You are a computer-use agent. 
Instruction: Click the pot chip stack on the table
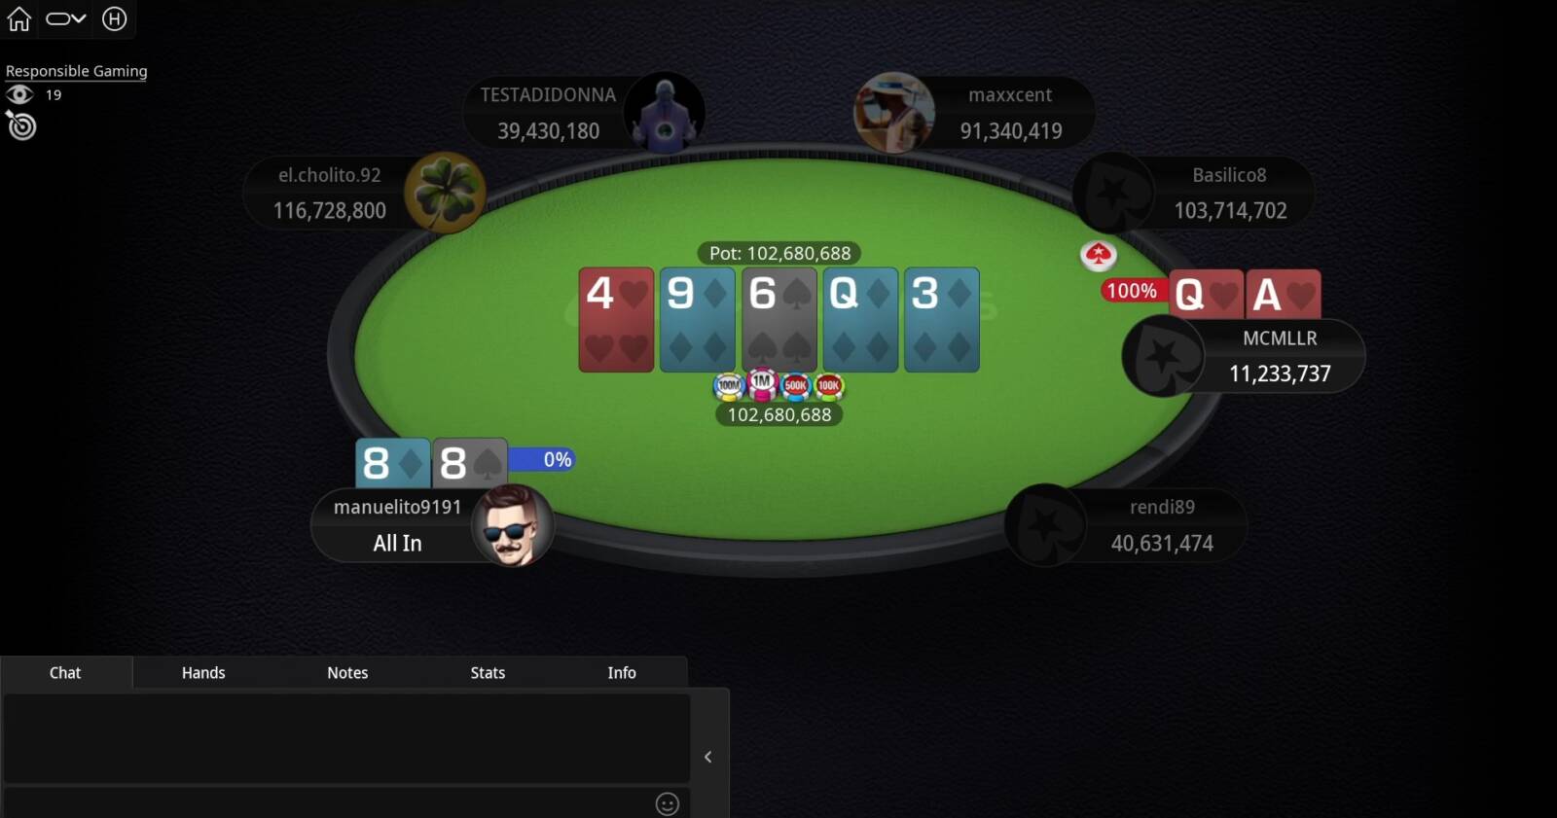(778, 386)
